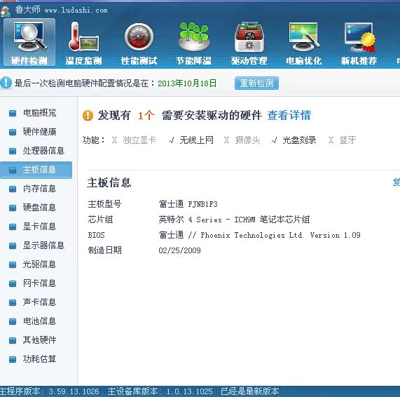Image resolution: width=400 pixels, height=397 pixels.
Task: Select 声卡信息 in the sidebar
Action: pyautogui.click(x=39, y=302)
